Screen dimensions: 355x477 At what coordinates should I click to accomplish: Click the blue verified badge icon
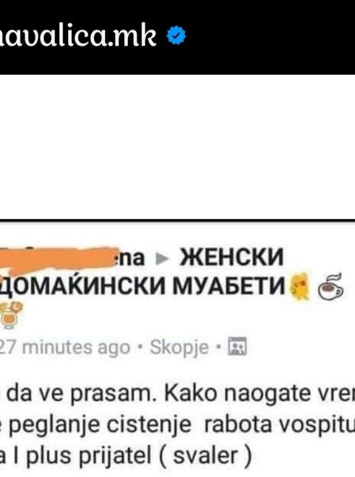tap(176, 35)
